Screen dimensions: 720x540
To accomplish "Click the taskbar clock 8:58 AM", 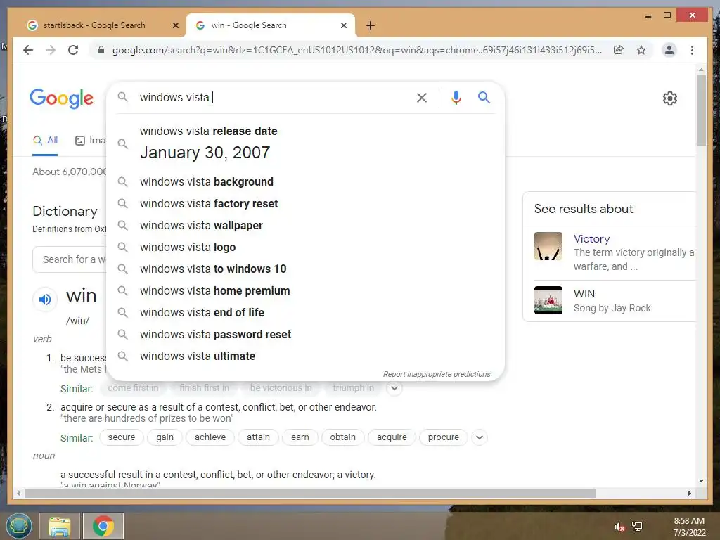I will (x=689, y=521).
